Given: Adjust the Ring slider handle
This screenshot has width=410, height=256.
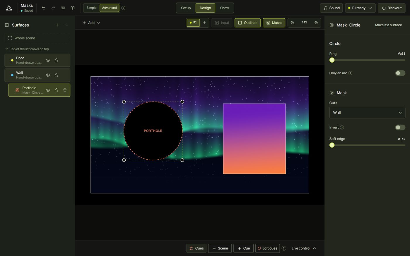Looking at the screenshot, I should [x=332, y=60].
